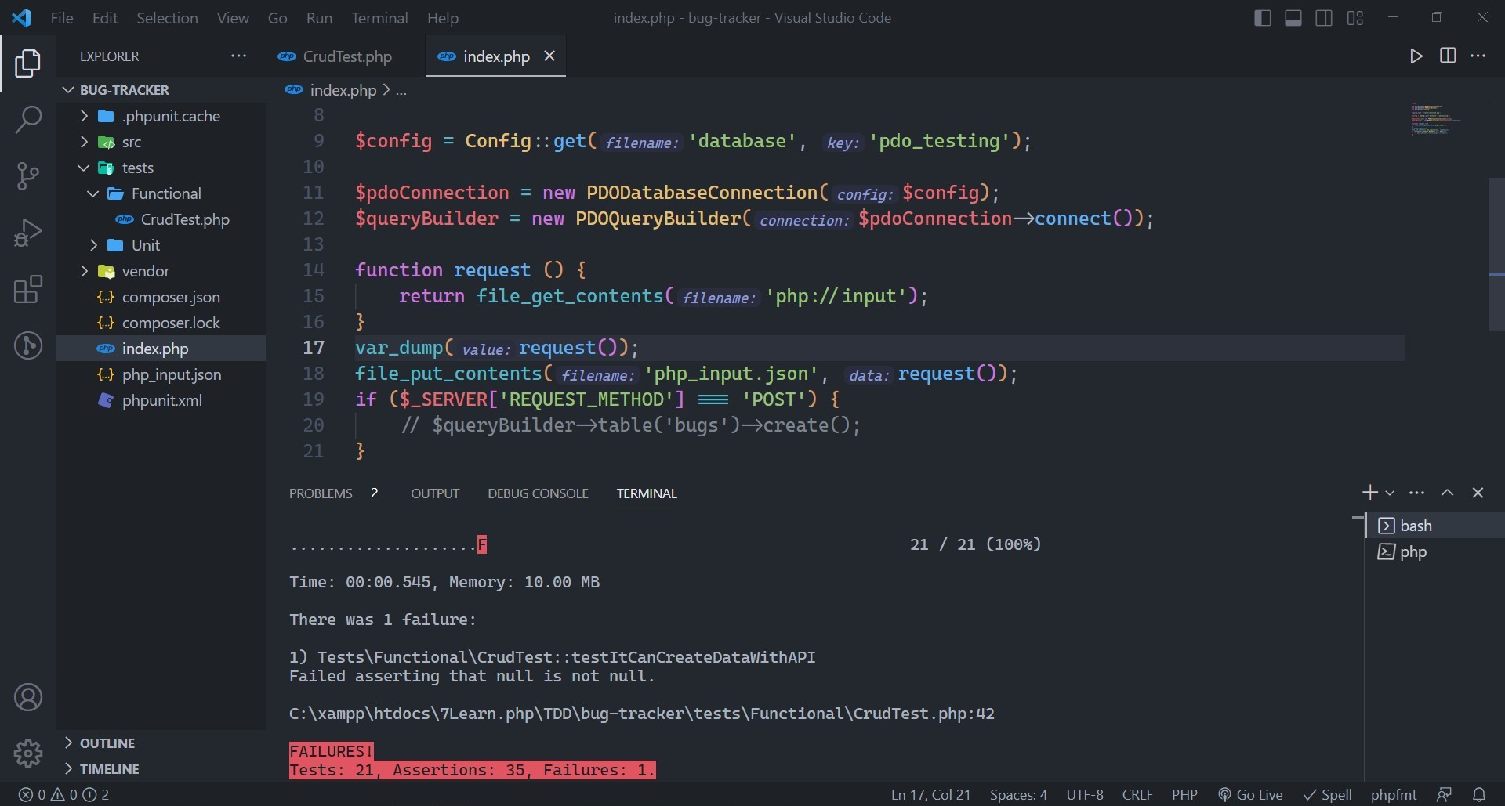The image size is (1505, 806).
Task: Switch to the OUTPUT panel tab
Action: 435,493
